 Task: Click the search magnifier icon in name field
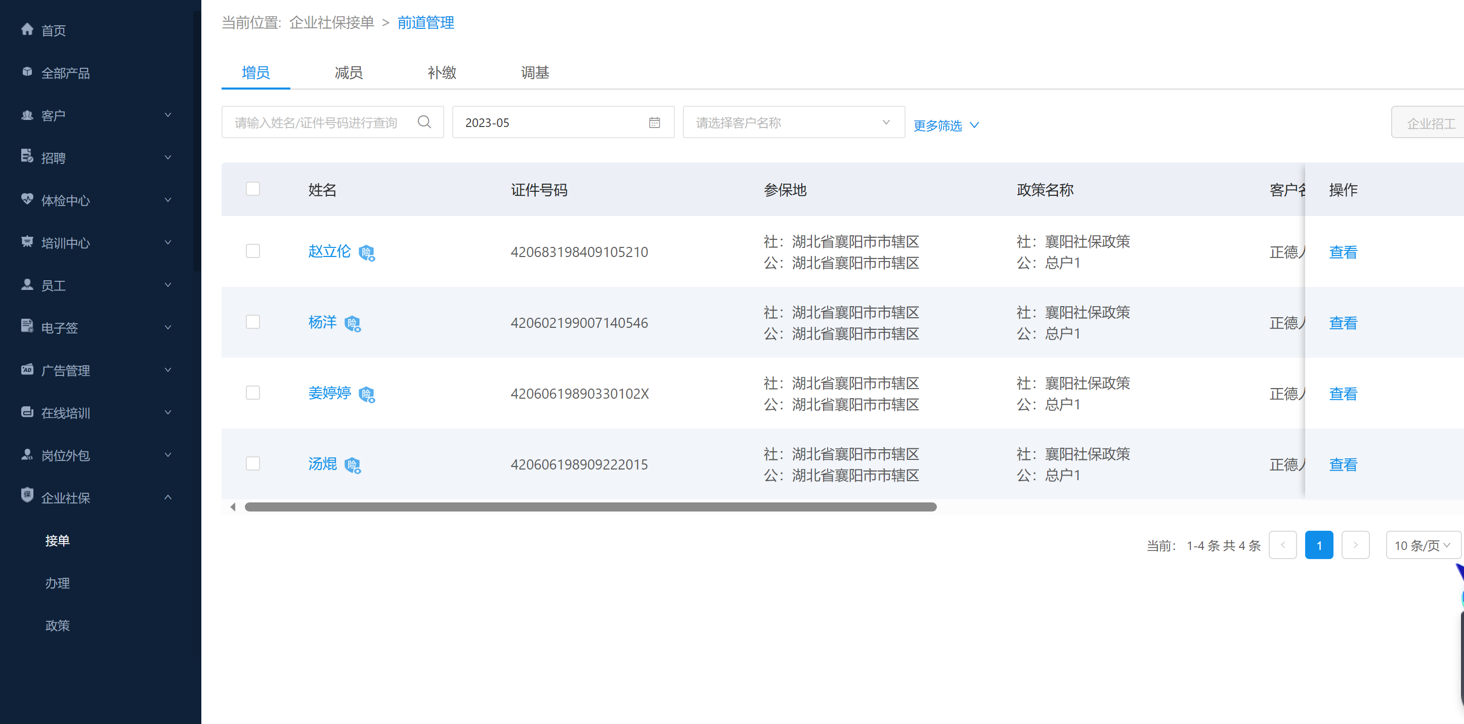tap(424, 122)
